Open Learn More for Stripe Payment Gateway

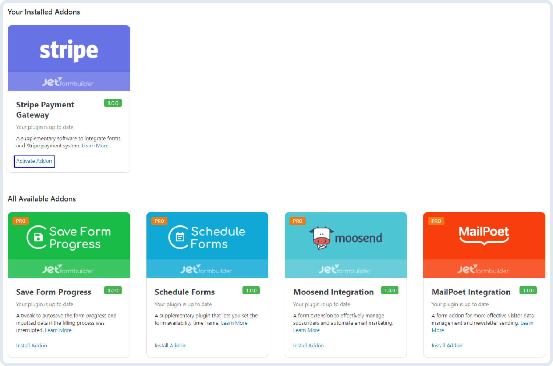click(95, 146)
